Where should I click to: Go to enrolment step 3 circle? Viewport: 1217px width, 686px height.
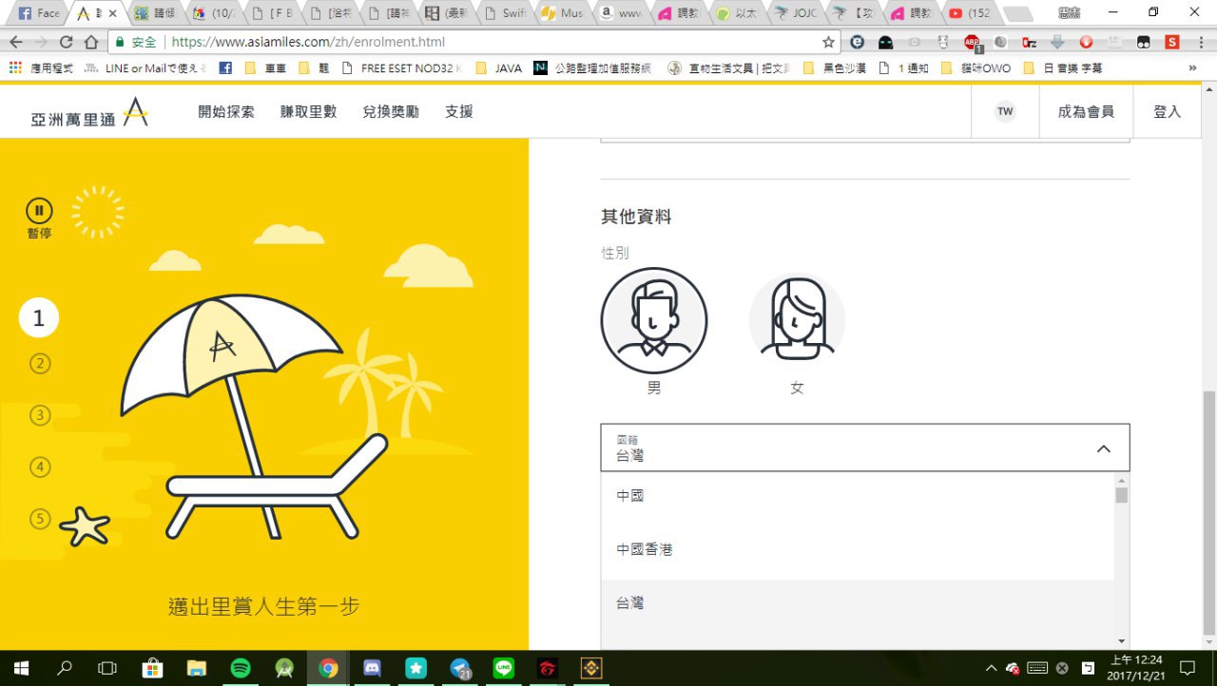click(x=40, y=415)
